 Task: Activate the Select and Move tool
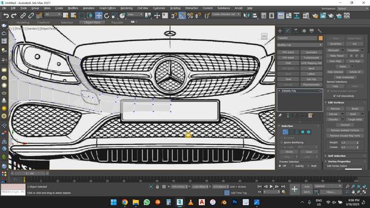pos(99,16)
